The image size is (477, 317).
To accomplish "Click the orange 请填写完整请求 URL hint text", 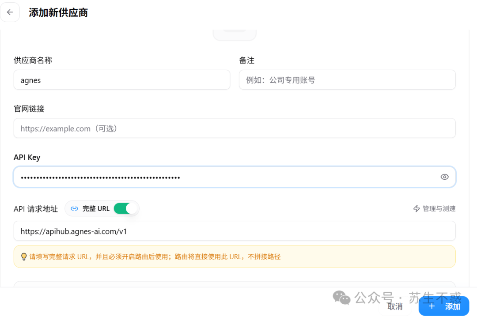I will click(x=155, y=257).
